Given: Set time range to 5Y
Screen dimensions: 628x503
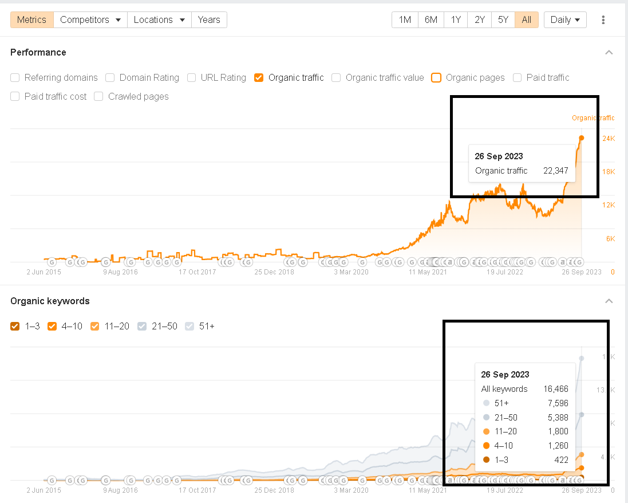Looking at the screenshot, I should (x=503, y=19).
